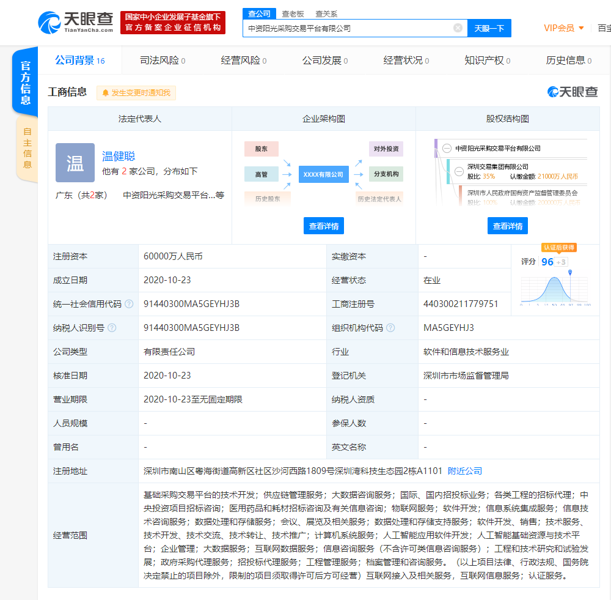Select the 深圳市市场监督管理局 value
The image size is (611, 600).
click(466, 376)
